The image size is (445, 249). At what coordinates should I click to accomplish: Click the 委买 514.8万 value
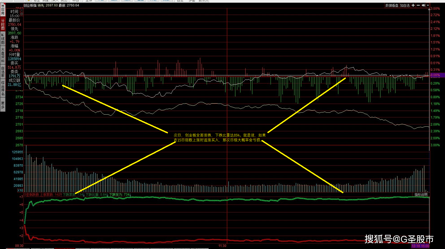click(14, 67)
